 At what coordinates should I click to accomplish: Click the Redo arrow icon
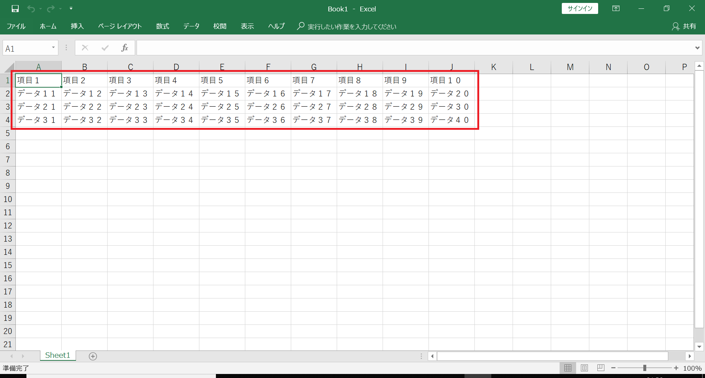[x=51, y=9]
